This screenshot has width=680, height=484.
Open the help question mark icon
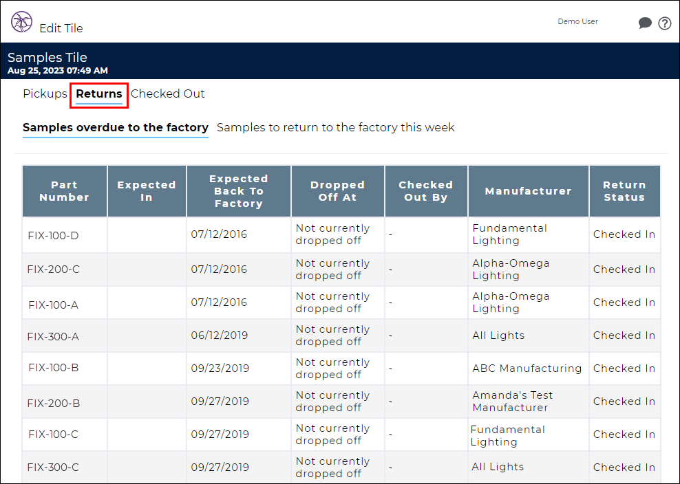click(x=664, y=23)
